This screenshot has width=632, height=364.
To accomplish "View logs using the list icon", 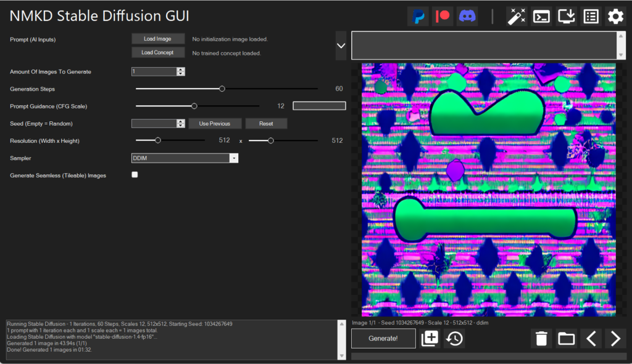I will 591,17.
